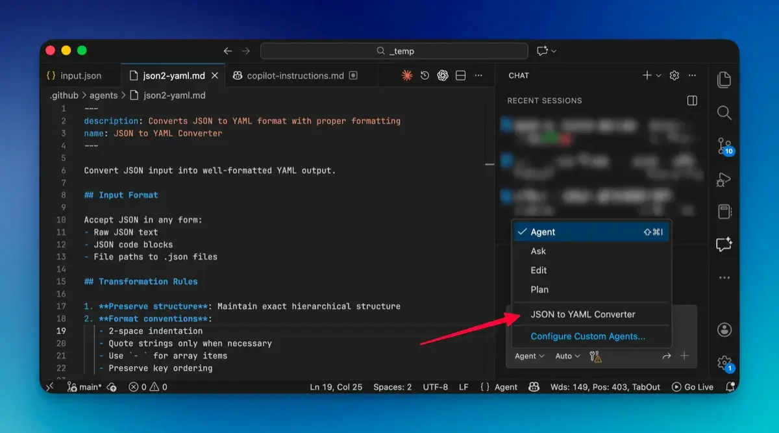Click the ChatGPT icon above the editor
Image resolution: width=779 pixels, height=433 pixels.
442,75
